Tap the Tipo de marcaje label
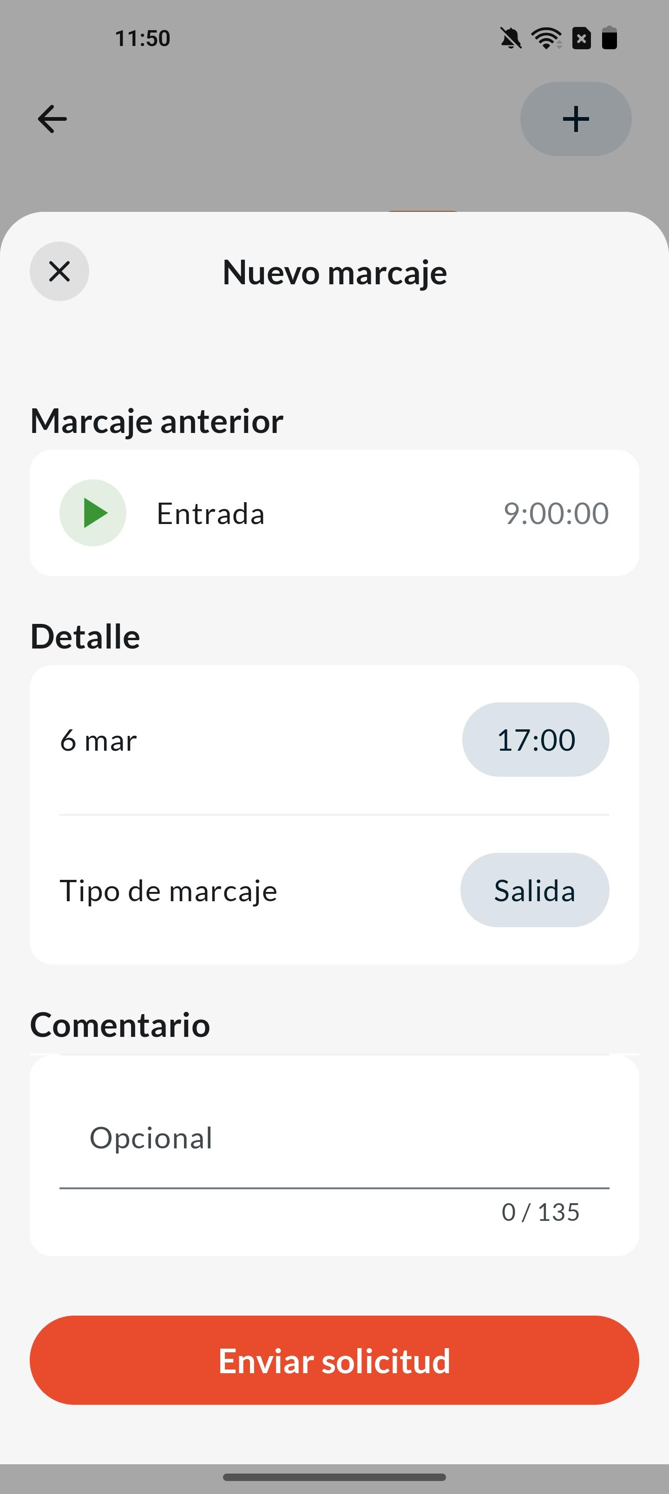This screenshot has width=669, height=1494. pos(168,890)
